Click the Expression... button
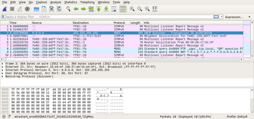The height and width of the screenshot is (119, 254). click(234, 17)
